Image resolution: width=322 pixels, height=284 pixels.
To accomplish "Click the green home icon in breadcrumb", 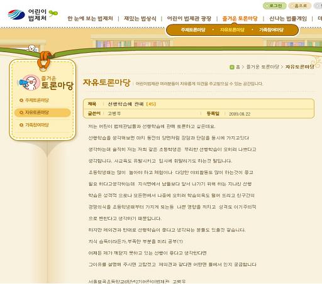I will [x=232, y=67].
